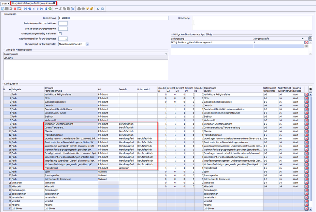Open the column chooser of the Konfiguration grid
Viewport: 316px width, 212px height.
coord(311,89)
